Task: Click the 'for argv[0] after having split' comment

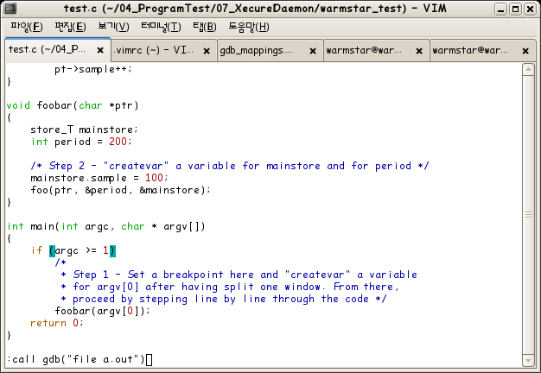Action: coord(230,287)
